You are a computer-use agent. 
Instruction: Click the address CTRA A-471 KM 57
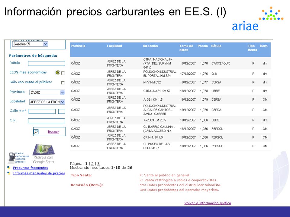pos(157,91)
